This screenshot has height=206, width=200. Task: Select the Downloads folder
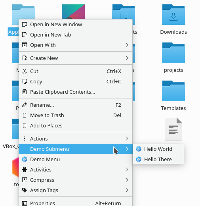(x=173, y=19)
